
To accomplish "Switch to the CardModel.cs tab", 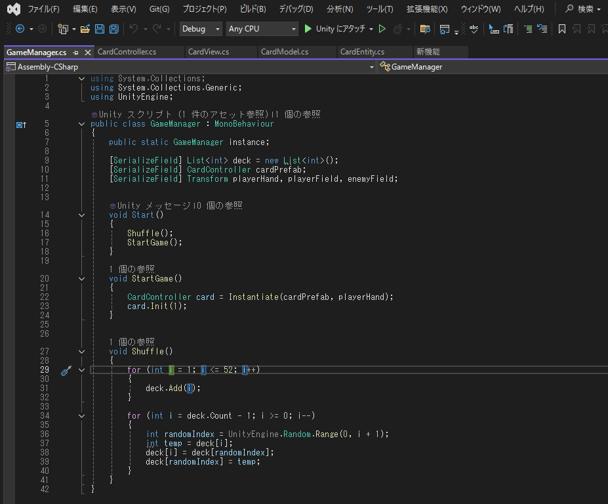I will pyautogui.click(x=286, y=51).
